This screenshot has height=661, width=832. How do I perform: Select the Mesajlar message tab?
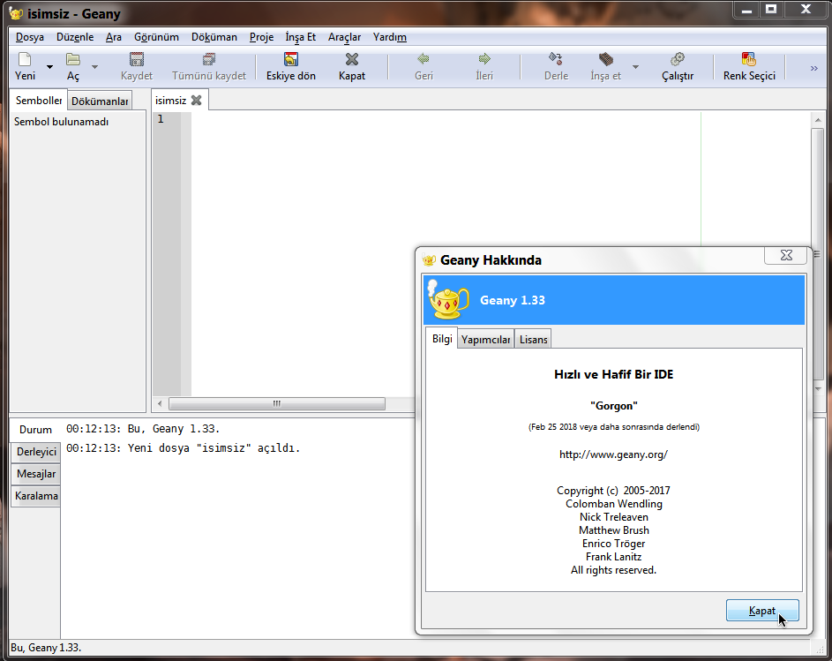point(36,474)
